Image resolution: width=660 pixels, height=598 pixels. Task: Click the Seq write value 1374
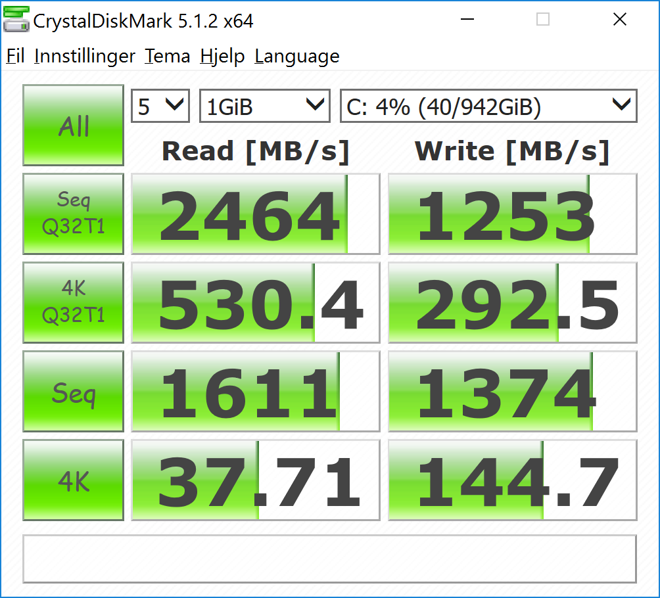(x=512, y=392)
